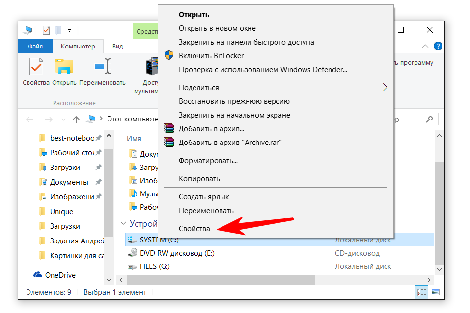Go up one folder level with the up arrow
Screen dimensions: 470x313
(x=76, y=119)
